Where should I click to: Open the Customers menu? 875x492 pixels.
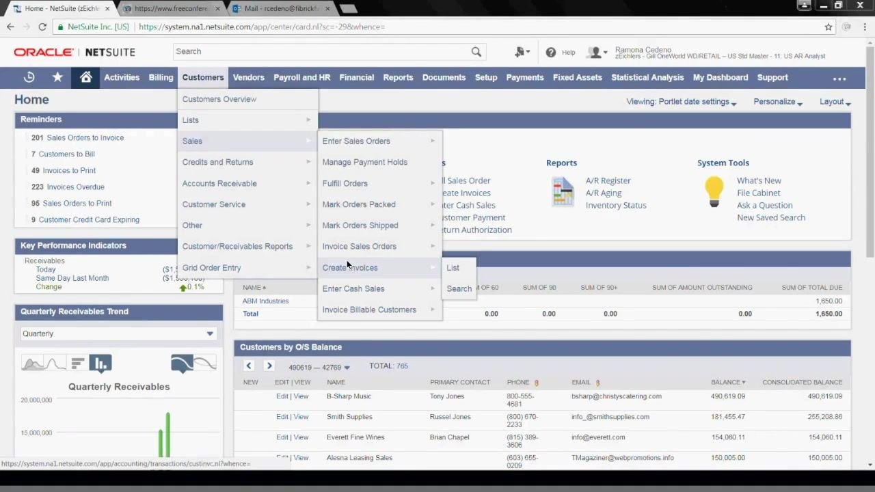[203, 77]
